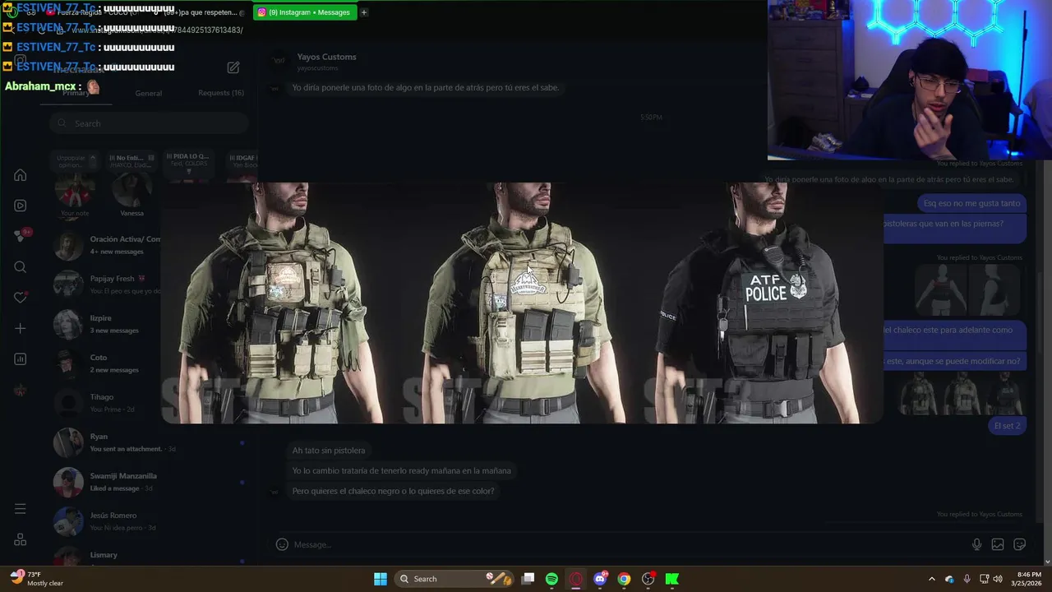Switch to Instagram Messages browser tab
The height and width of the screenshot is (592, 1052).
[305, 12]
